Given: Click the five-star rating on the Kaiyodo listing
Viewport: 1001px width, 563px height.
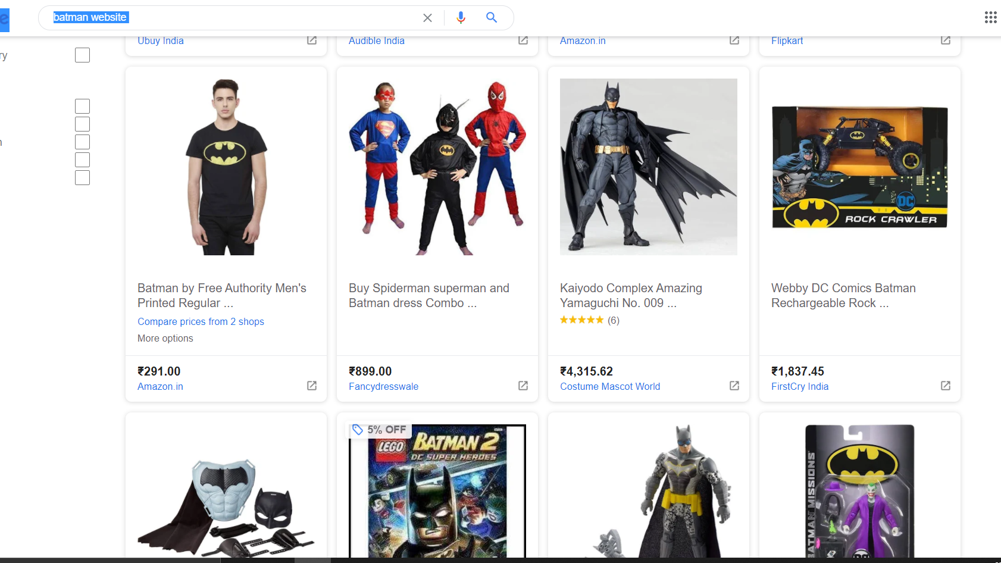Looking at the screenshot, I should pos(581,320).
